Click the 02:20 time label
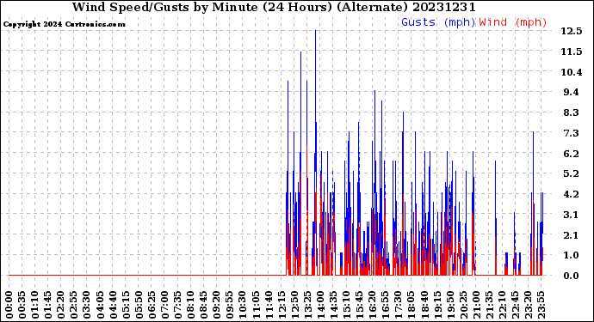This screenshot has width=594, height=322. [61, 305]
